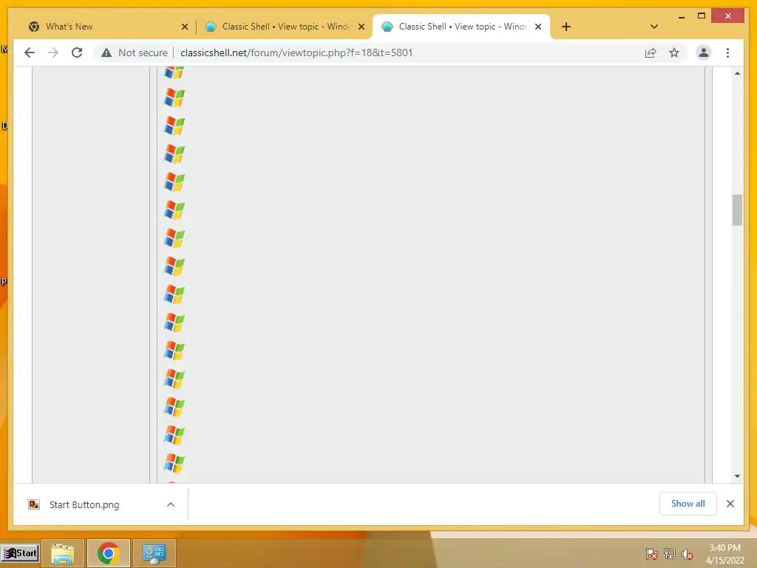Share this page using the share icon

[651, 53]
